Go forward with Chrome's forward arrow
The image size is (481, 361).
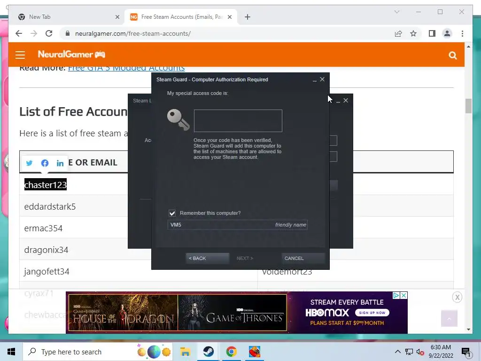point(34,33)
